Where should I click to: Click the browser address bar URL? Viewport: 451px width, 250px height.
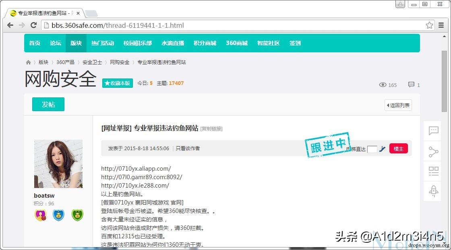118,25
